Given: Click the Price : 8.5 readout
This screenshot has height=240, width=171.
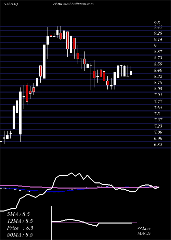Looking at the screenshot, I should [20, 228].
